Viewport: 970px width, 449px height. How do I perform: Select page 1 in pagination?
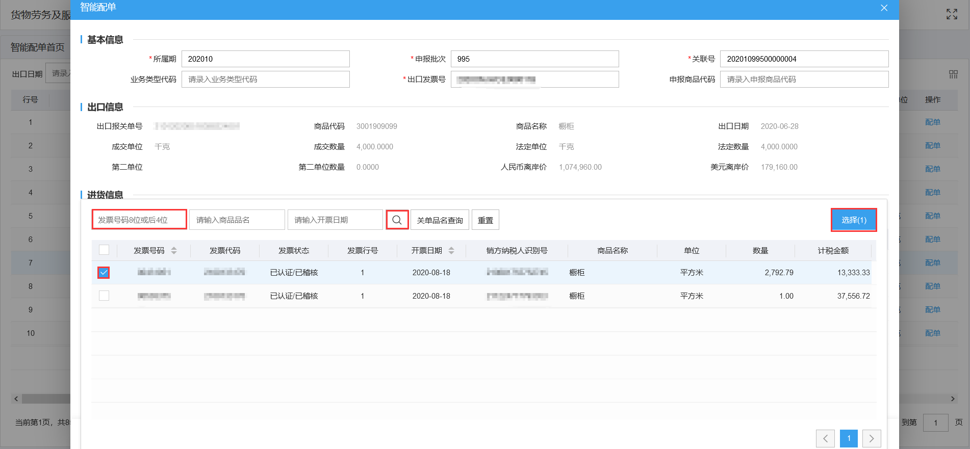click(848, 438)
